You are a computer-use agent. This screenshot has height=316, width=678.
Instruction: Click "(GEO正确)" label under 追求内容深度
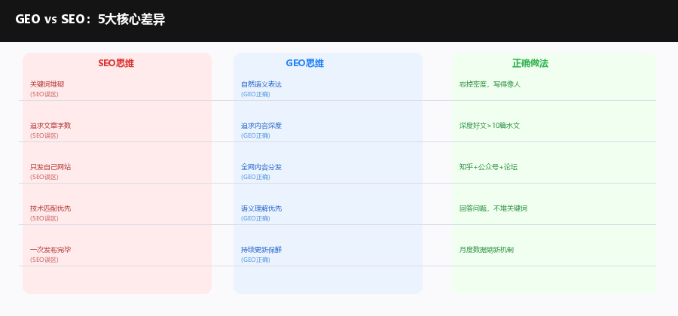tap(255, 135)
